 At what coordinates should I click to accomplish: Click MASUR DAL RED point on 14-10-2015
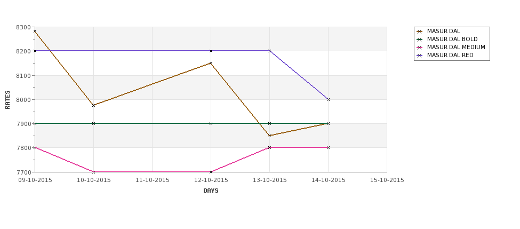(x=329, y=100)
